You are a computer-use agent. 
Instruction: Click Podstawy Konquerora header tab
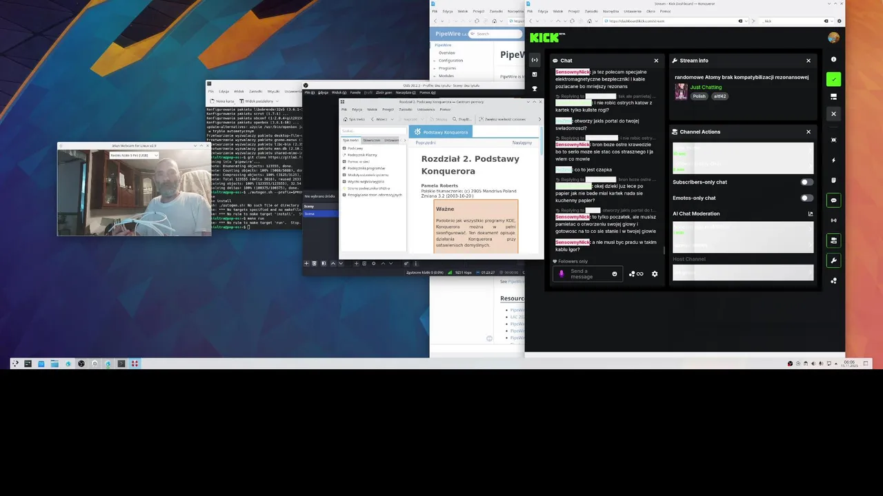pos(440,132)
